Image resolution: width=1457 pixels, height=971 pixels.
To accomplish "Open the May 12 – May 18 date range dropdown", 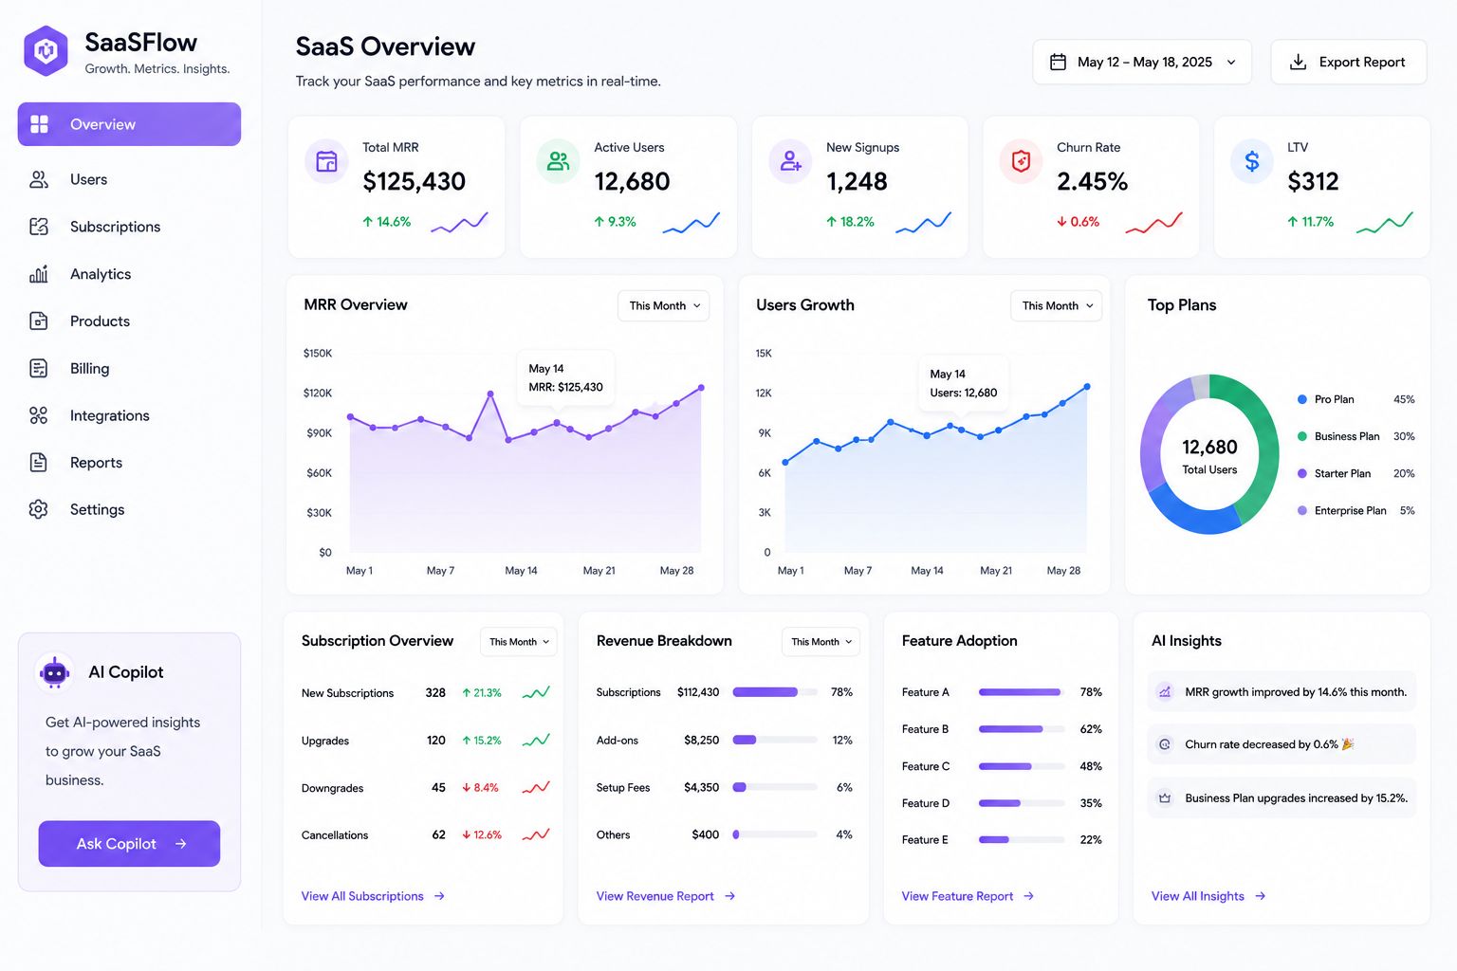I will (x=1142, y=62).
